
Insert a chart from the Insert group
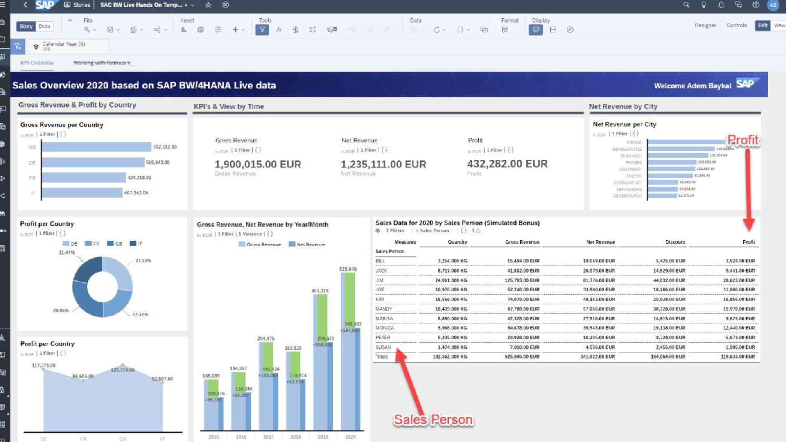pos(183,30)
